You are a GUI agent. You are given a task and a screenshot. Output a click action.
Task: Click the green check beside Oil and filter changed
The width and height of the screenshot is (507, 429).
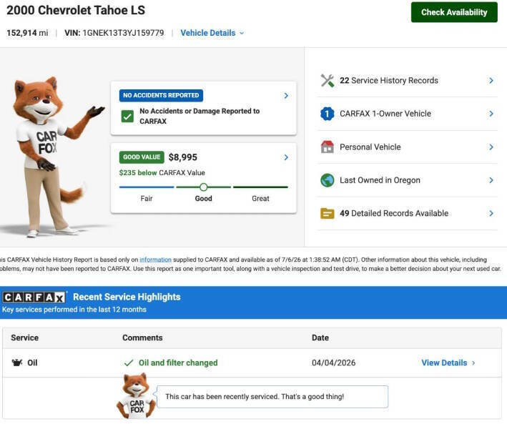(x=129, y=363)
